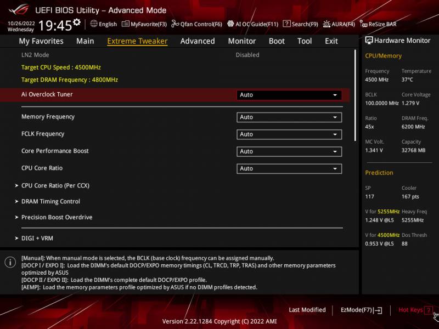The height and width of the screenshot is (329, 439).
Task: Switch to the My Favorites tab
Action: [x=41, y=41]
